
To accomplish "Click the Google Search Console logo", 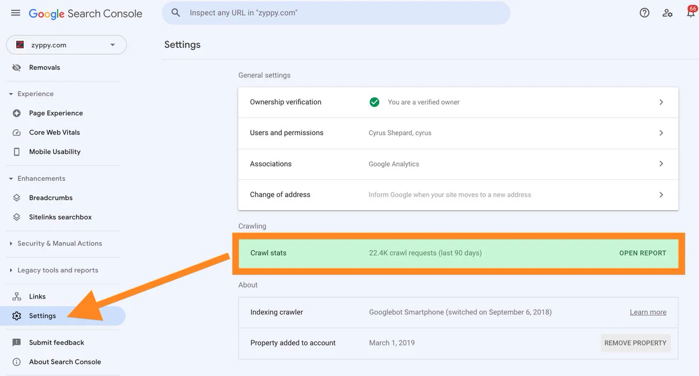I will (86, 13).
